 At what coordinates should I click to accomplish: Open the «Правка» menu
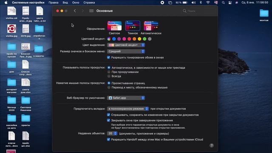[54, 3]
